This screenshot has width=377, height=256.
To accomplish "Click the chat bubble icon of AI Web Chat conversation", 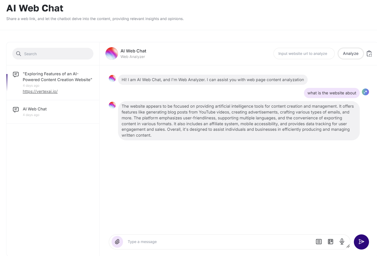I will (x=15, y=109).
